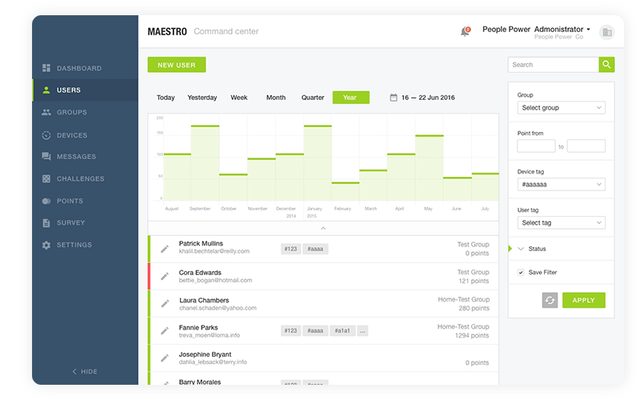The width and height of the screenshot is (640, 400).
Task: Edit Josephine Bryant using pencil icon
Action: (165, 358)
